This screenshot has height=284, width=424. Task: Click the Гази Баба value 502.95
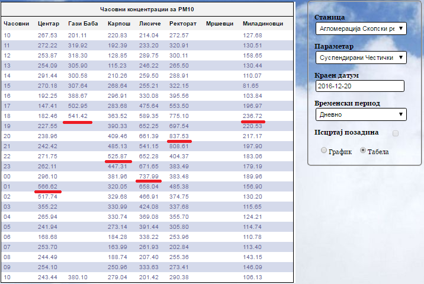coord(78,106)
